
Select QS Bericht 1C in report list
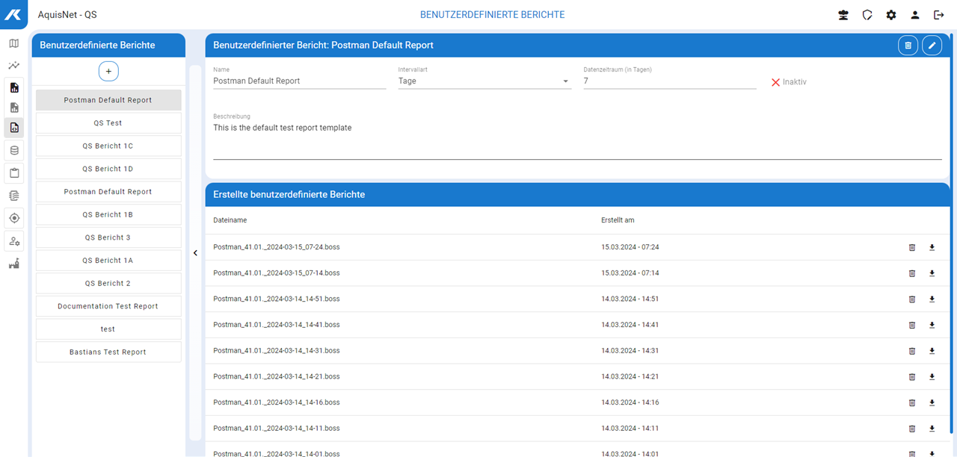pos(108,146)
